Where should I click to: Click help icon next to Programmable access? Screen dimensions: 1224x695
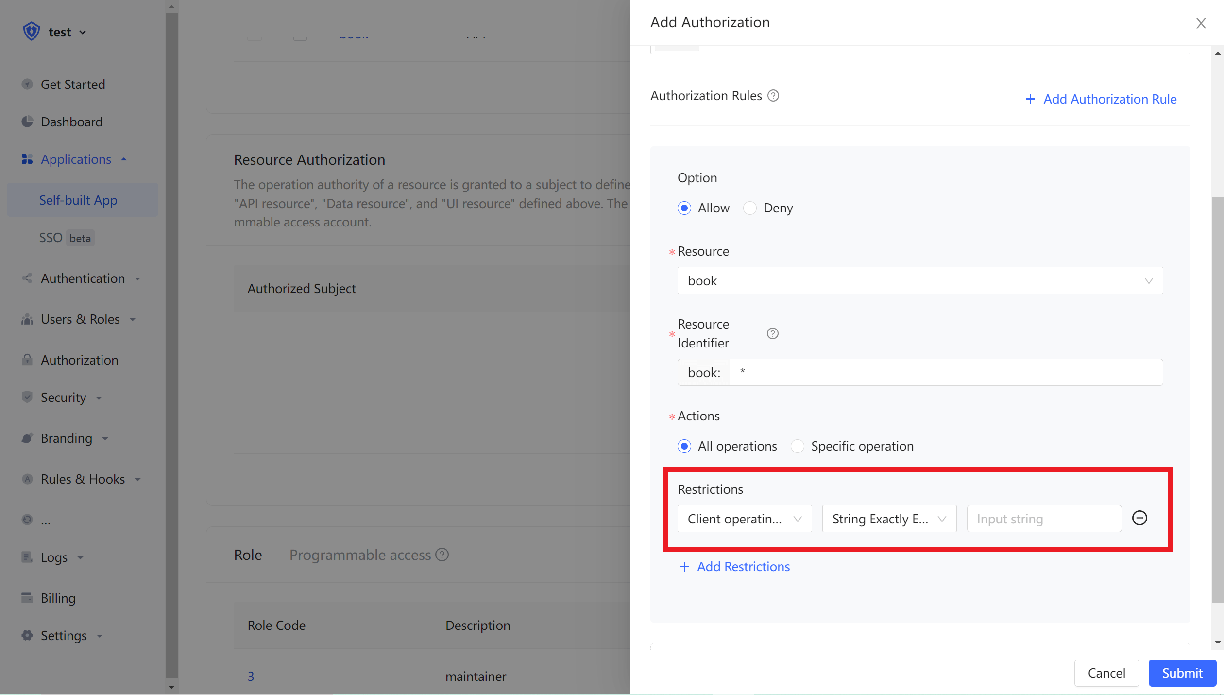tap(442, 555)
